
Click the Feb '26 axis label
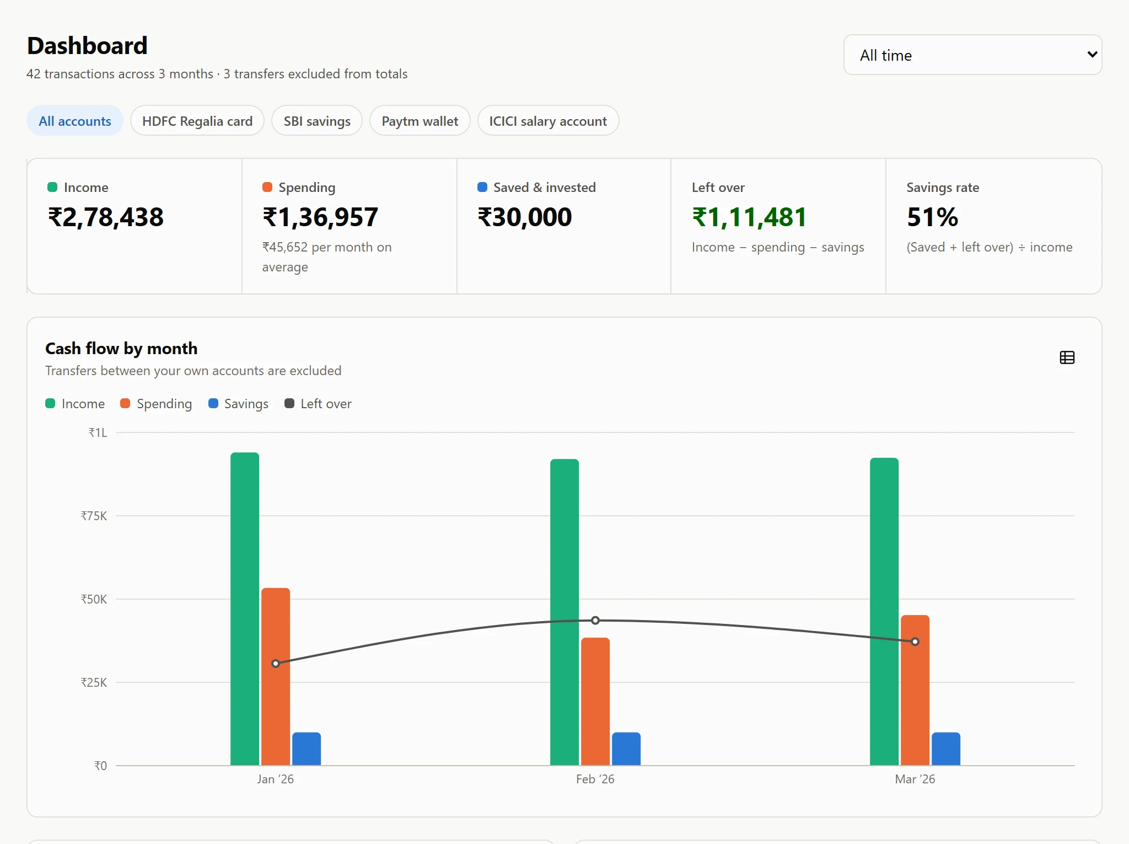pyautogui.click(x=595, y=779)
